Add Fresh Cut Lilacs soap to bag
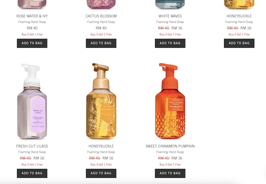 coord(32,173)
